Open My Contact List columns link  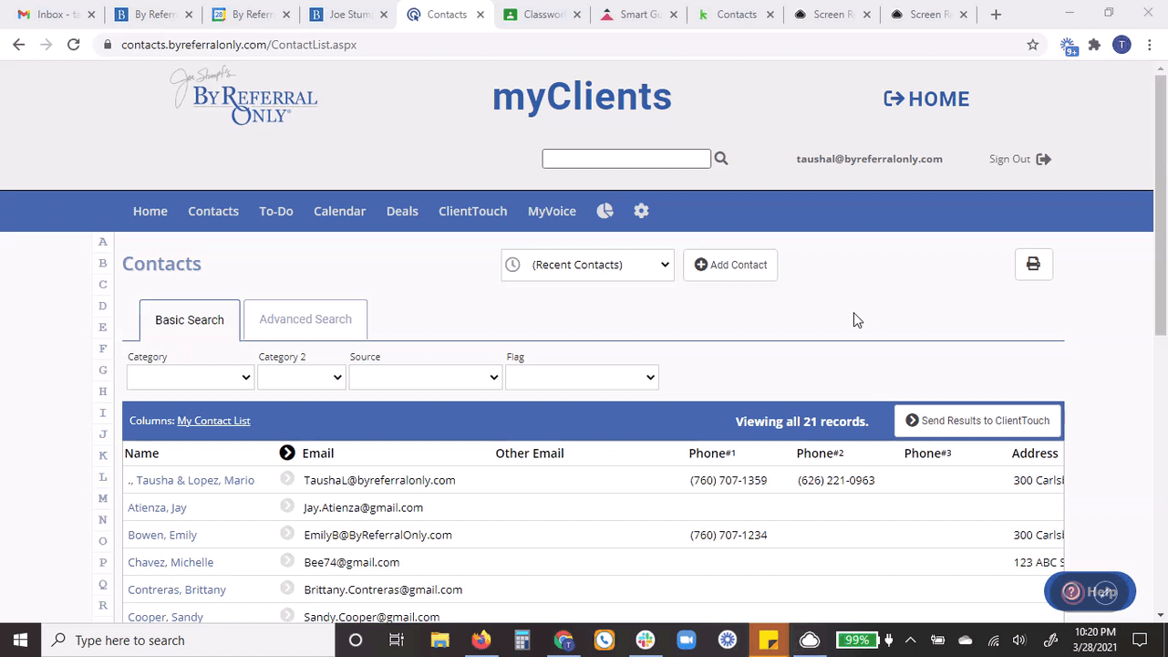213,421
